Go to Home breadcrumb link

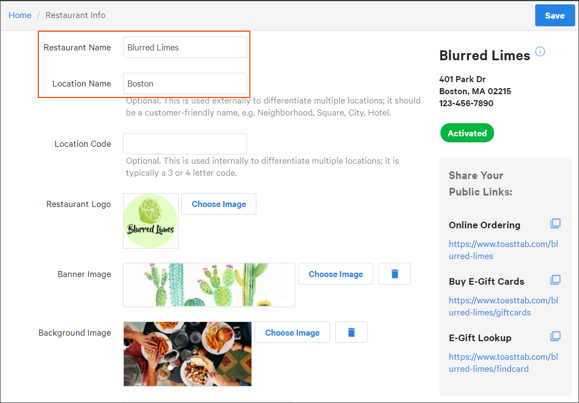coord(20,15)
